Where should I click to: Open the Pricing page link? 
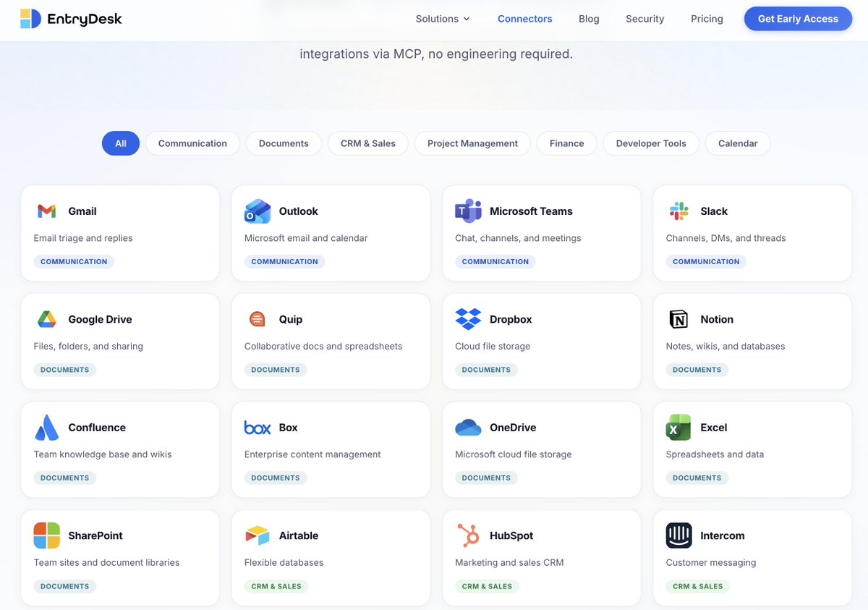coord(707,19)
